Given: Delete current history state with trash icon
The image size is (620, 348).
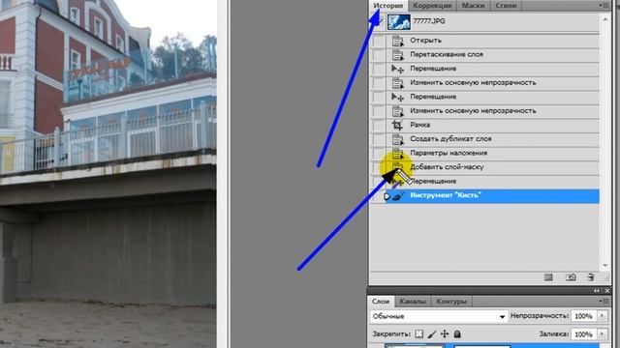Looking at the screenshot, I should click(x=591, y=277).
